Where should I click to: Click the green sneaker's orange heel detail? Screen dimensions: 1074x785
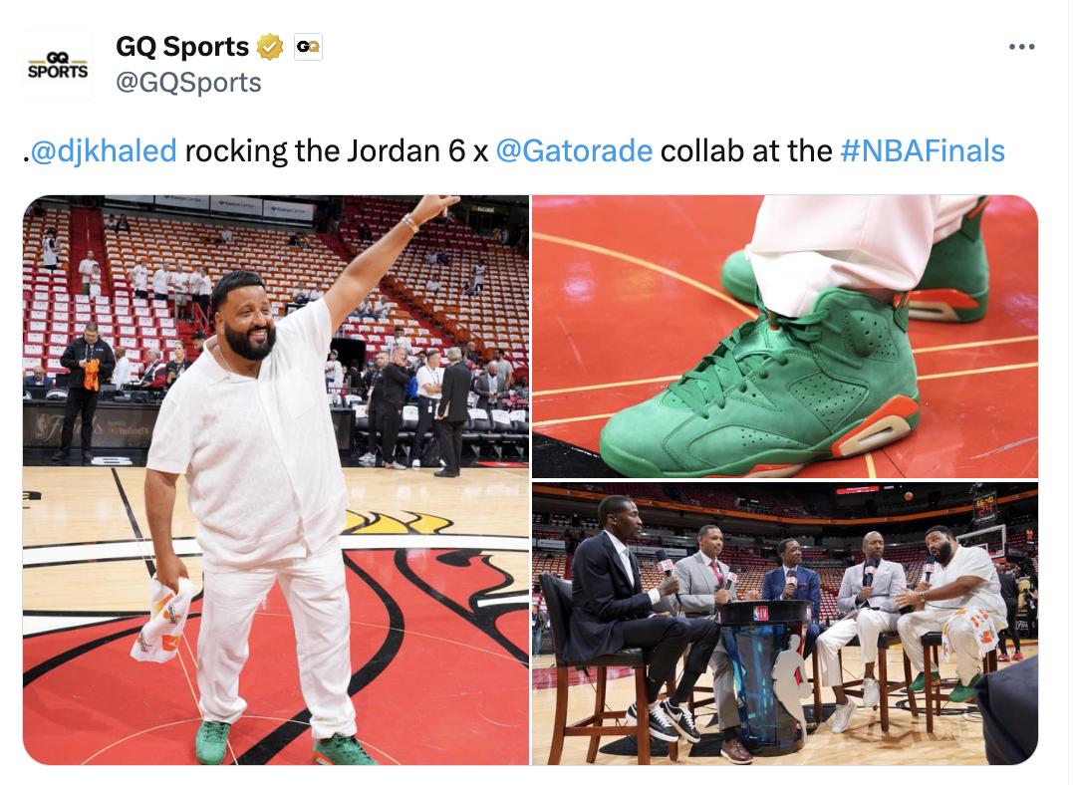tap(877, 431)
